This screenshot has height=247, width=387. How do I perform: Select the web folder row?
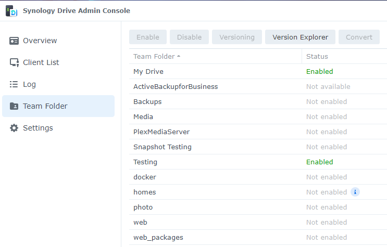click(x=258, y=223)
